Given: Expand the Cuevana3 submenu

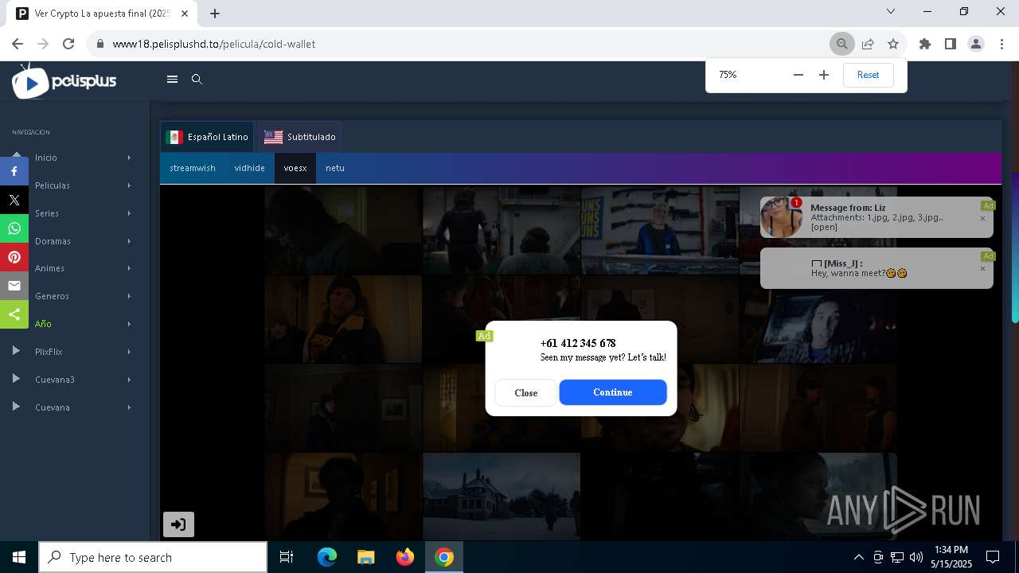Looking at the screenshot, I should [129, 380].
